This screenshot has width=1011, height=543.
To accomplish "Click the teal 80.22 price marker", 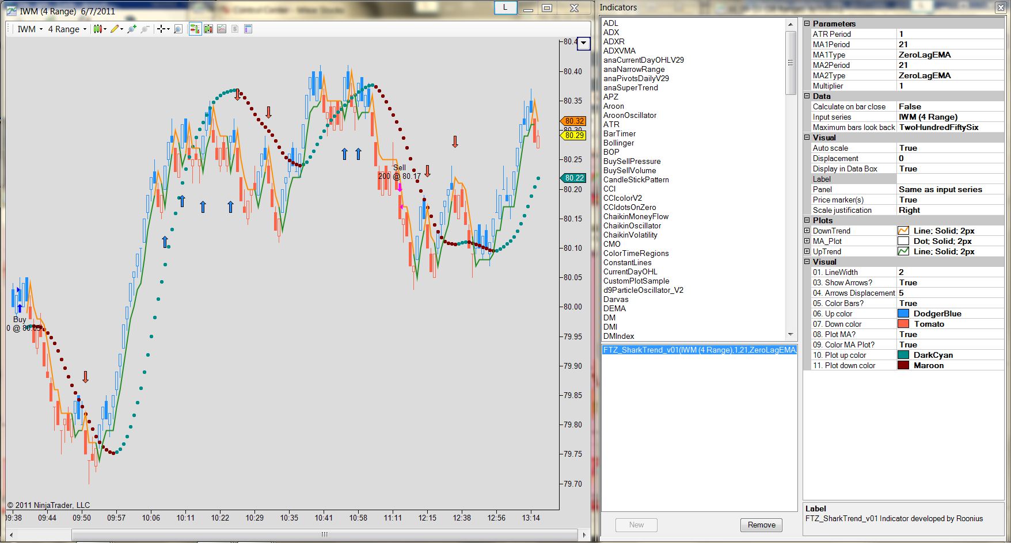I will (x=573, y=178).
